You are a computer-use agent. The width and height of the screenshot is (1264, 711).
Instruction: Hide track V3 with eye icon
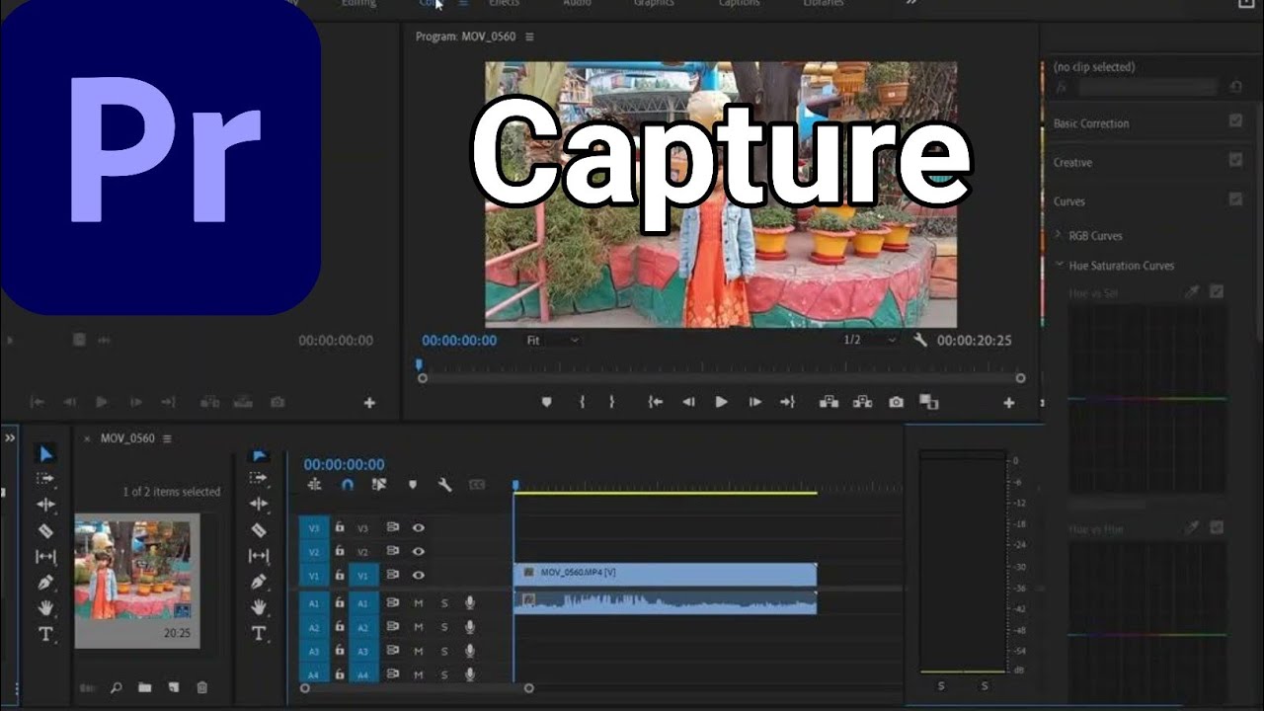419,528
